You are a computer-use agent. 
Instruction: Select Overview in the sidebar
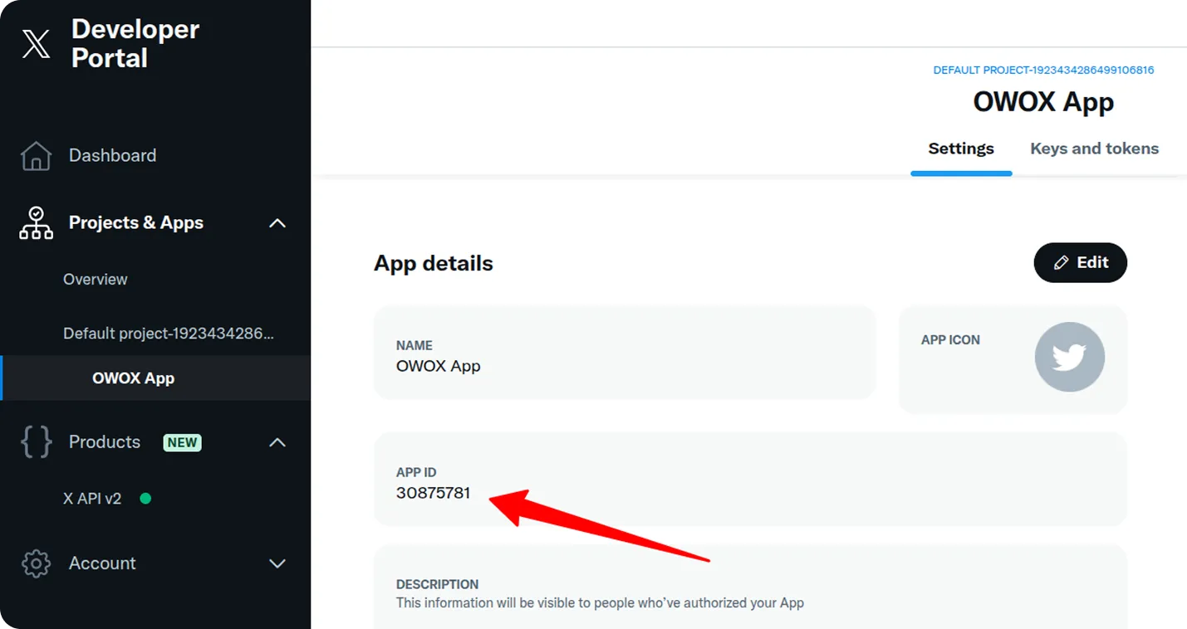[x=95, y=279]
